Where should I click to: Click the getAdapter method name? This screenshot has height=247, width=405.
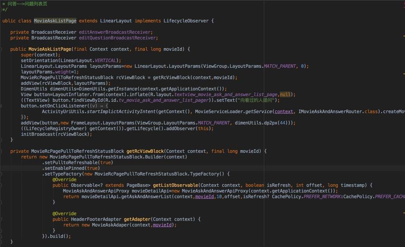pos(137,219)
